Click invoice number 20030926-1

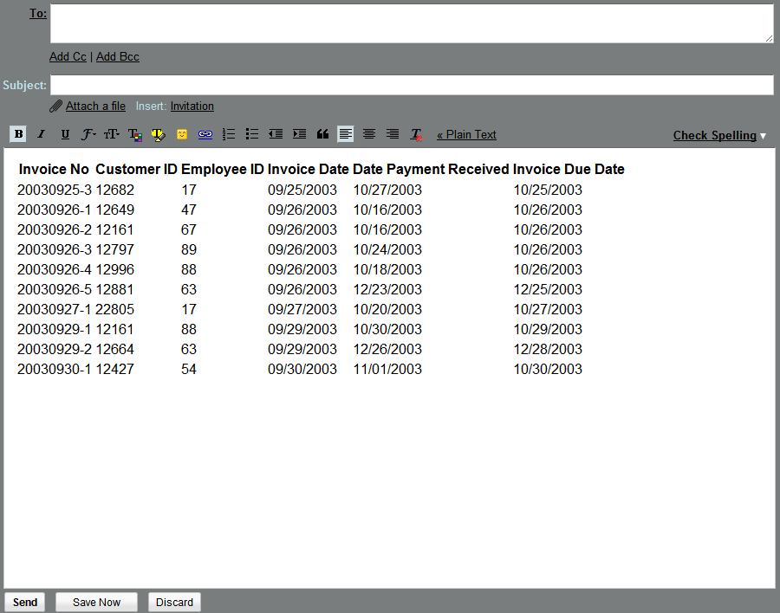click(x=55, y=210)
